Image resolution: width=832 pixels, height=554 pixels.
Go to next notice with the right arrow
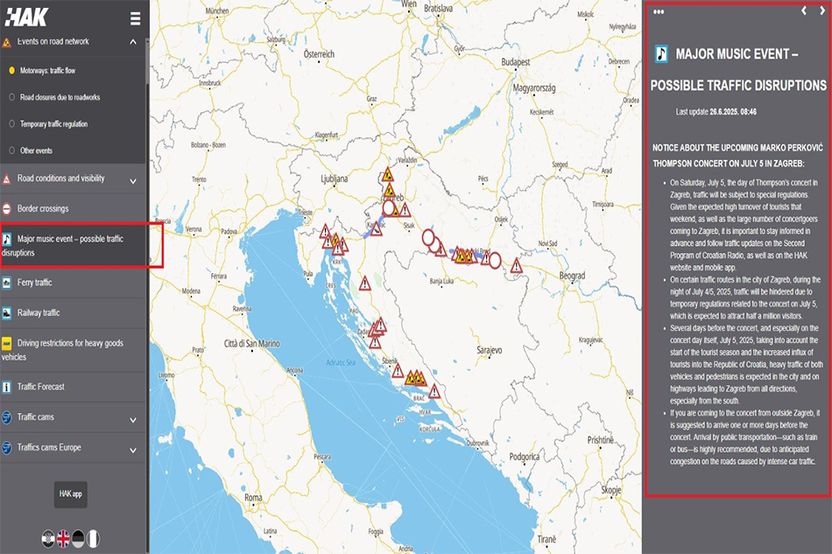pyautogui.click(x=821, y=11)
